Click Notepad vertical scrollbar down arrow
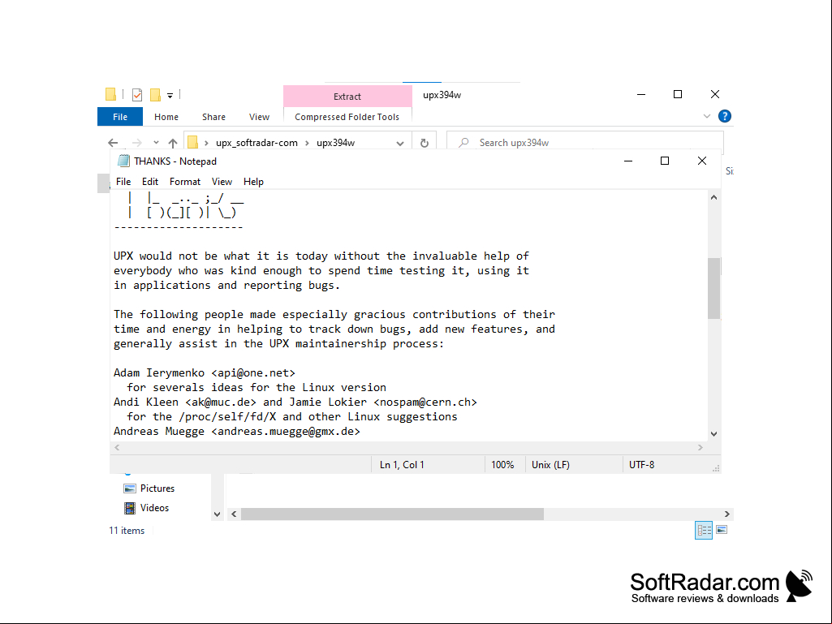The image size is (832, 624). click(713, 434)
